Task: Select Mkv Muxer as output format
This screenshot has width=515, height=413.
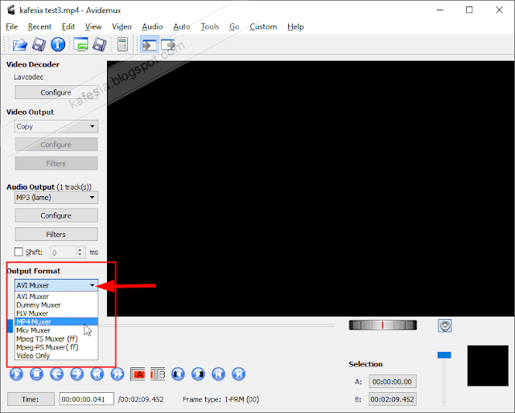Action: [x=56, y=330]
